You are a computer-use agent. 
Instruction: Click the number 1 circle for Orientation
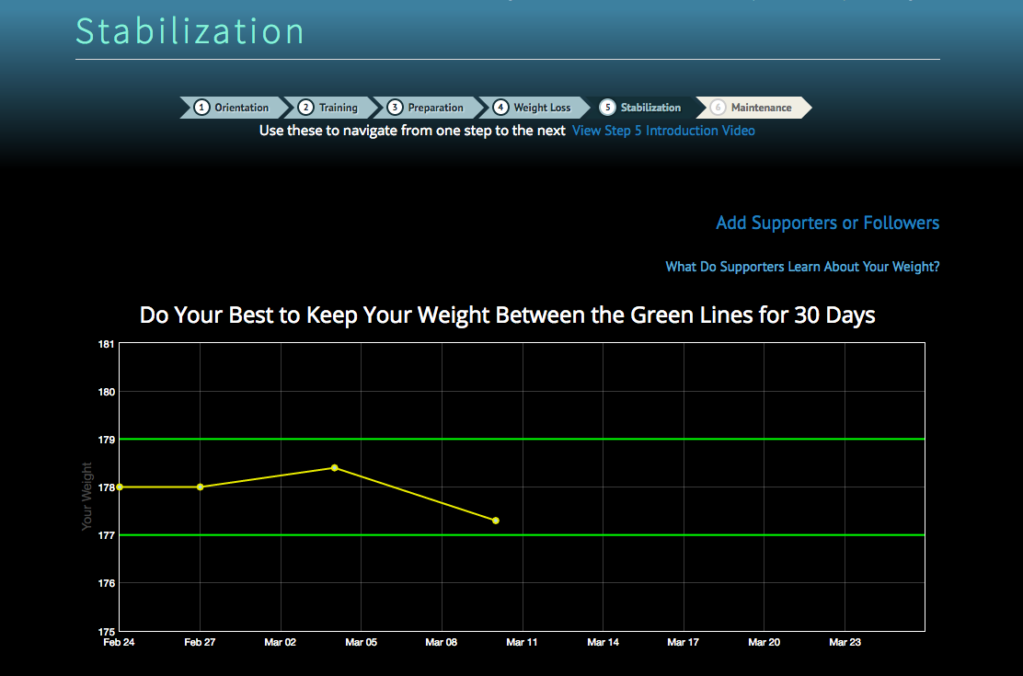tap(201, 108)
